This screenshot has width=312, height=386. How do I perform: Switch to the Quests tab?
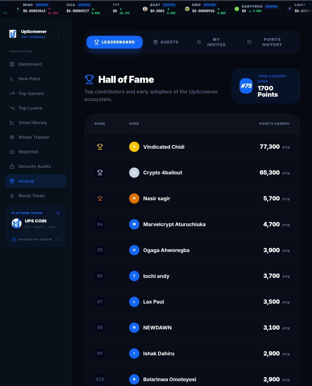click(x=166, y=42)
